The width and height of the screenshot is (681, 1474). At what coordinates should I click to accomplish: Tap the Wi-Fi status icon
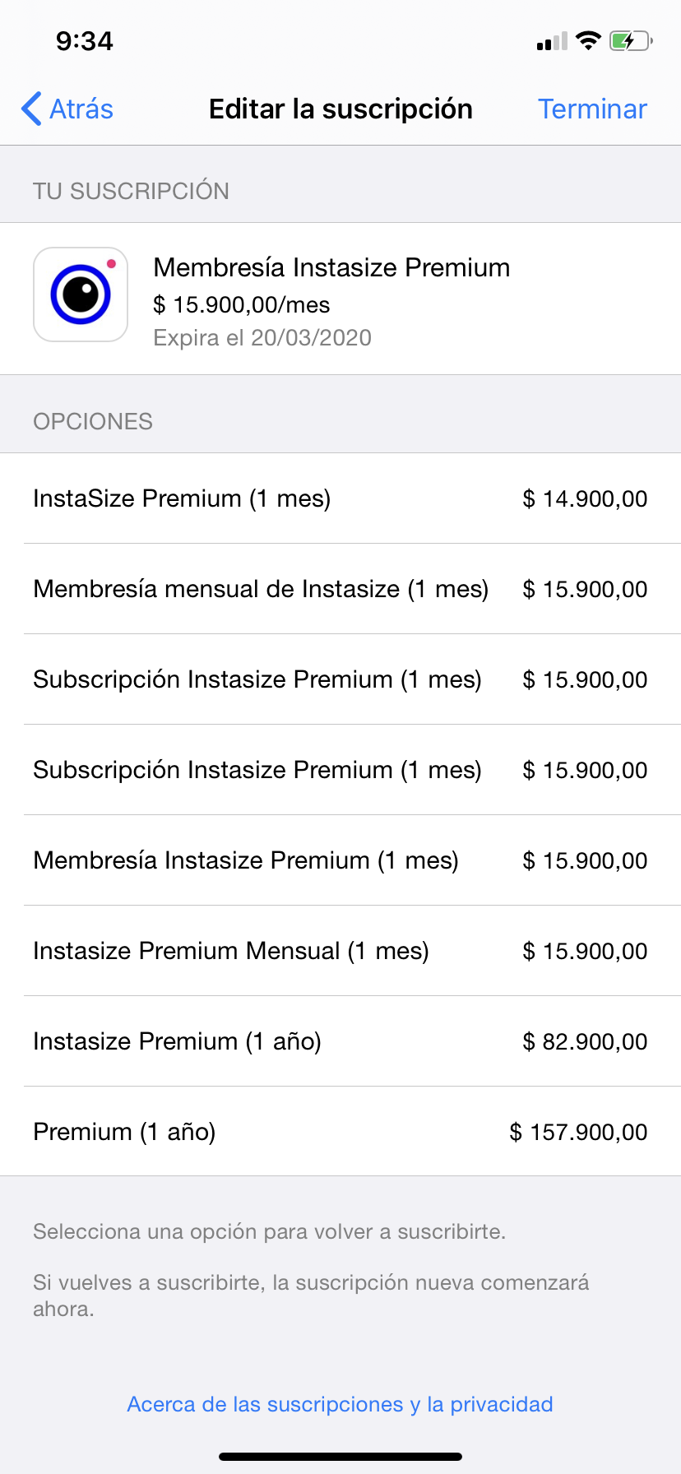(x=588, y=40)
